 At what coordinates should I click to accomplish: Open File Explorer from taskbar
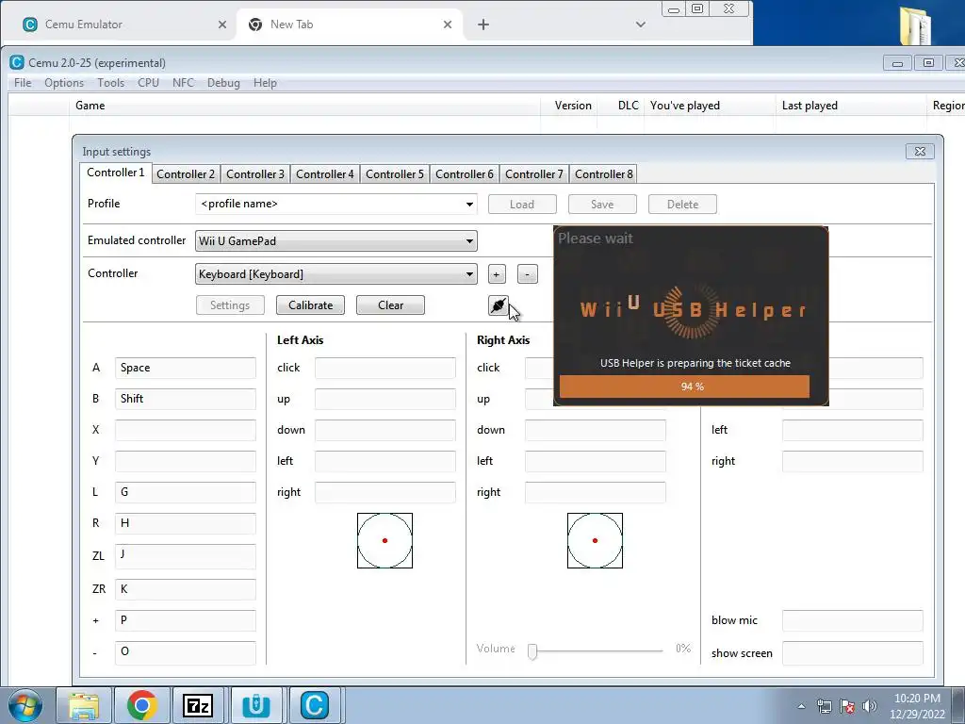click(x=84, y=705)
